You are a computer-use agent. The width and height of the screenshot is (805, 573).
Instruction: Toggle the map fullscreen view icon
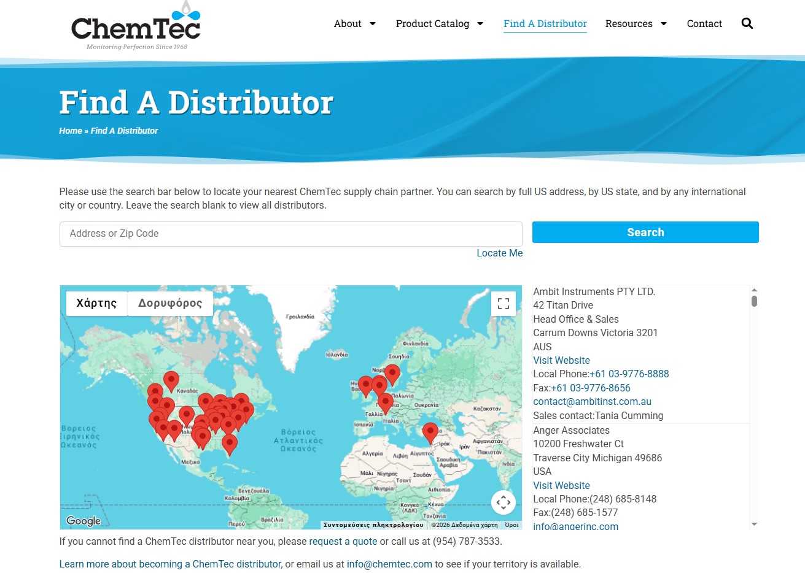pos(504,303)
